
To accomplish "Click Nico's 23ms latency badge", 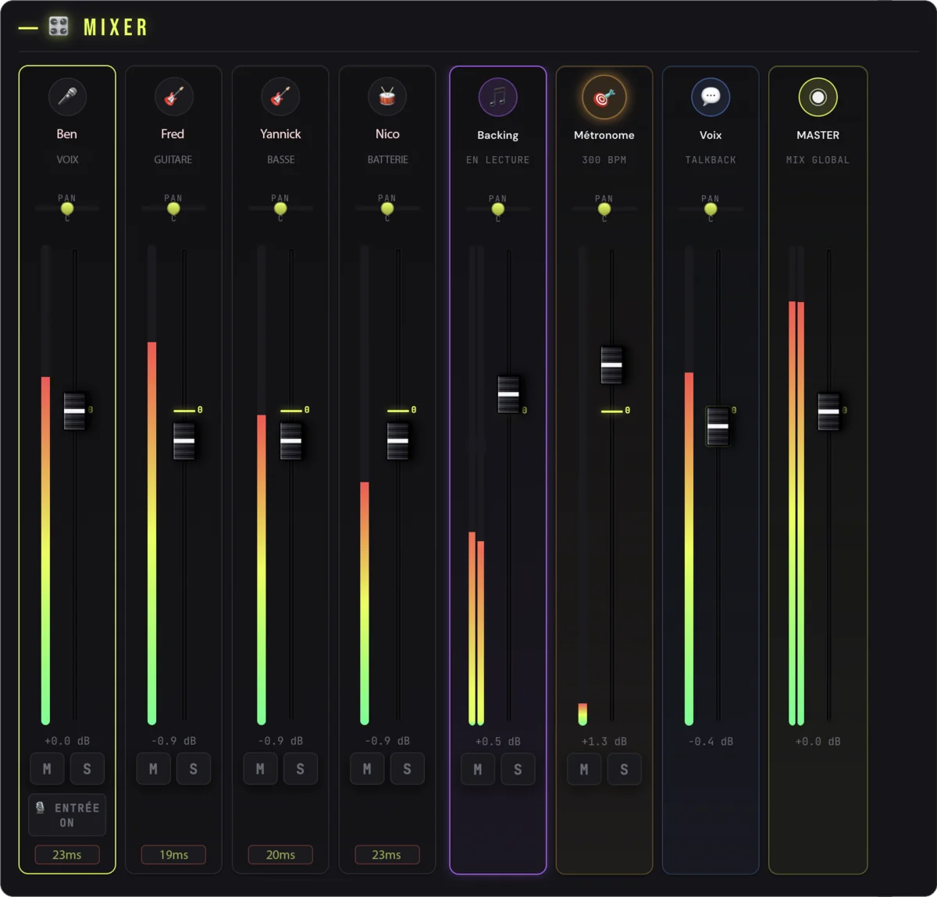I will (x=387, y=855).
